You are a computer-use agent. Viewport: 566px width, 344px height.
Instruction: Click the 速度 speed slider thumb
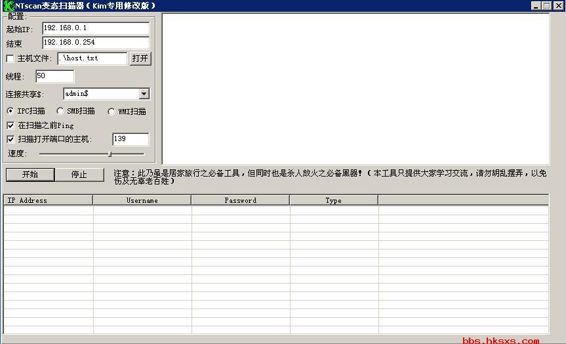[110, 154]
